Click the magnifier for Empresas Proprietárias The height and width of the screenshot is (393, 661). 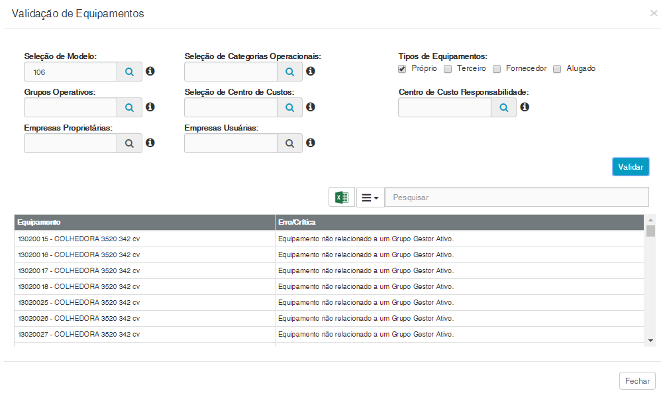[x=130, y=143]
